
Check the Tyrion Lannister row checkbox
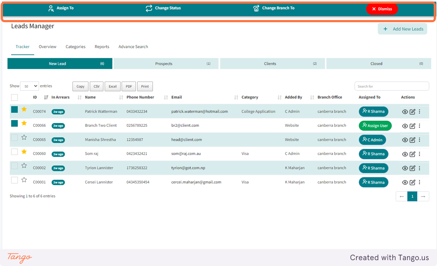click(x=15, y=166)
